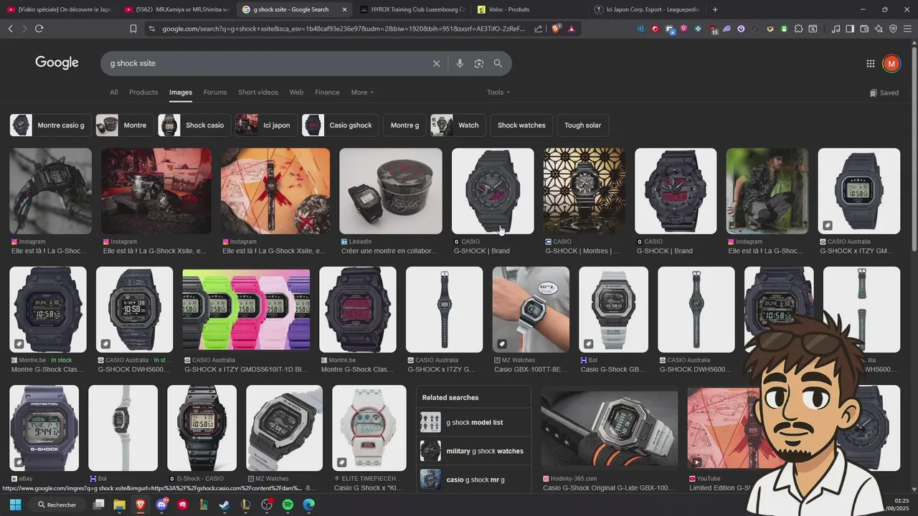The image size is (918, 516).
Task: Click the magnifier search submit icon
Action: coord(498,64)
